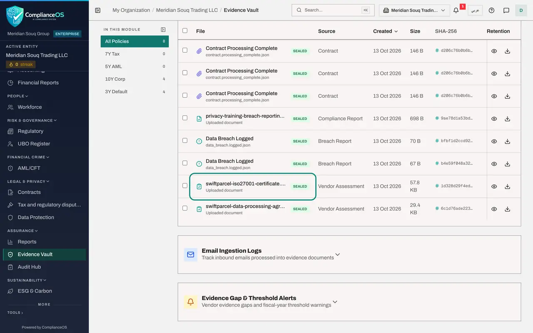Check the privacy-training-breach-reporting row checkbox

click(x=185, y=118)
